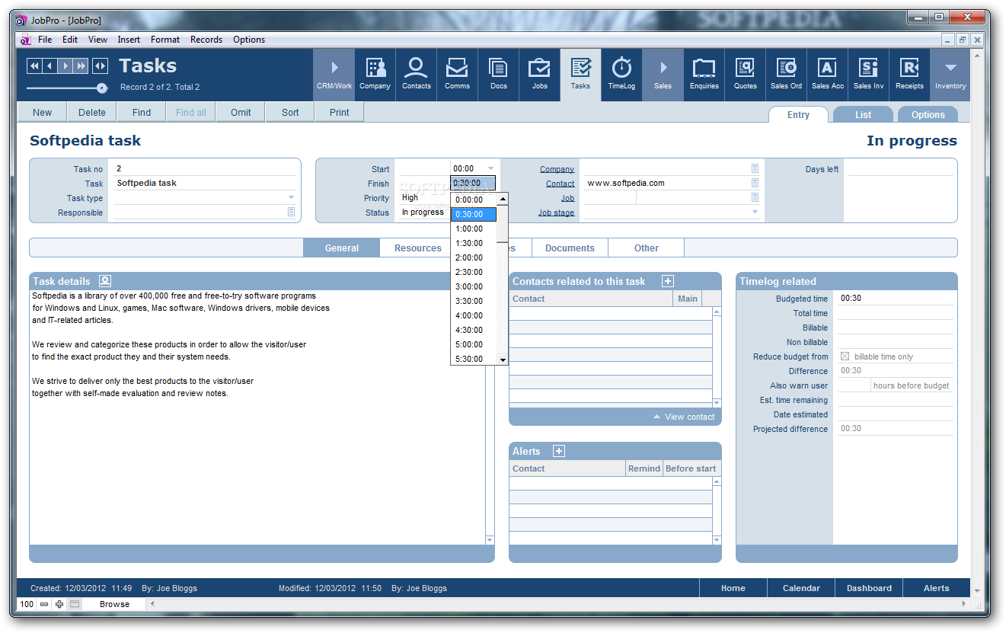Open the Jobs module icon
The image size is (1006, 633).
click(539, 74)
